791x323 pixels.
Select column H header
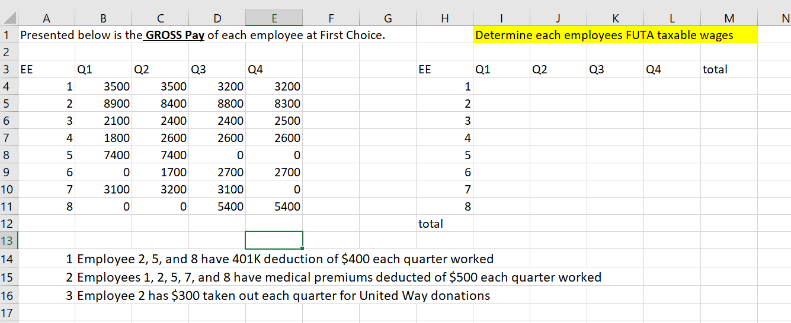click(x=444, y=18)
